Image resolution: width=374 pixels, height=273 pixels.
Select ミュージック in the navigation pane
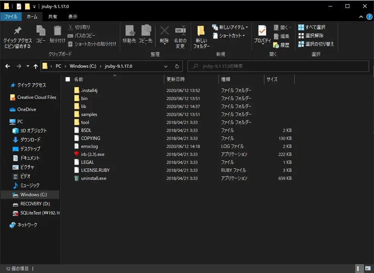coord(26,185)
